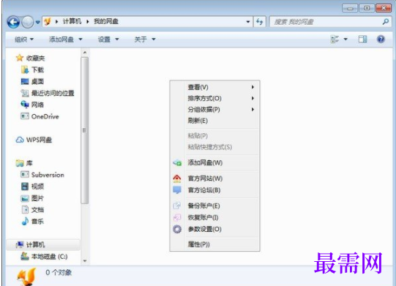This screenshot has height=286, width=396.
Task: Open the 添加网盘 toolbar dropdown
Action: click(66, 39)
